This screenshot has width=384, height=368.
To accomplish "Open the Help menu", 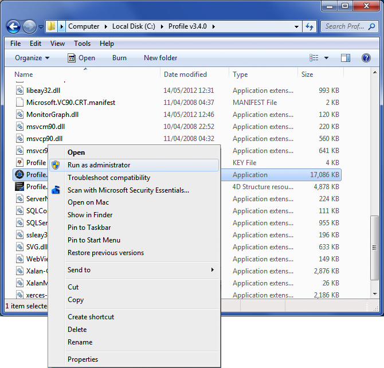I will point(107,44).
